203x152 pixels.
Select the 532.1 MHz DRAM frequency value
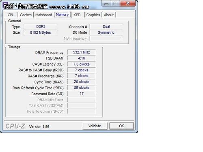pos(82,52)
